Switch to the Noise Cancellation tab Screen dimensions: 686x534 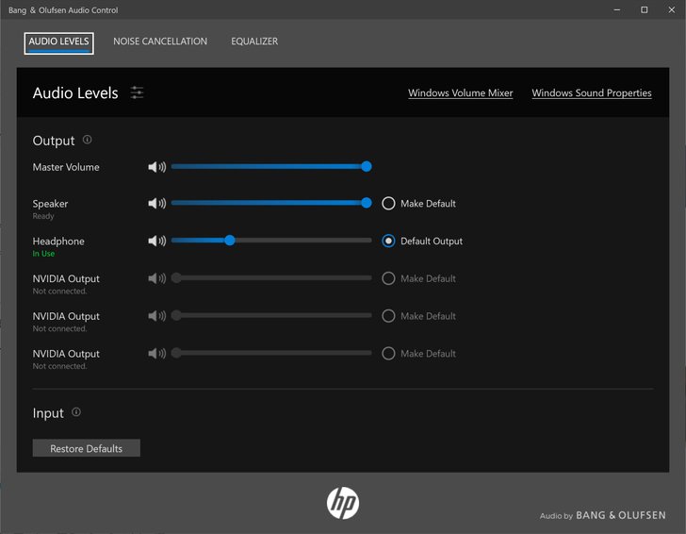[x=160, y=42]
